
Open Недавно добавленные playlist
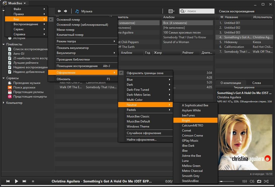(29, 72)
